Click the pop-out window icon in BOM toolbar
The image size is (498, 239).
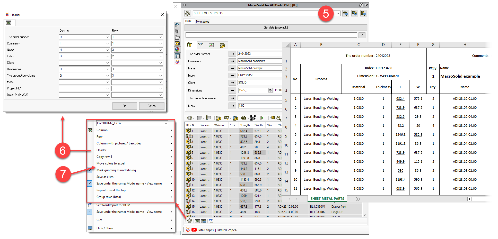tap(272, 118)
